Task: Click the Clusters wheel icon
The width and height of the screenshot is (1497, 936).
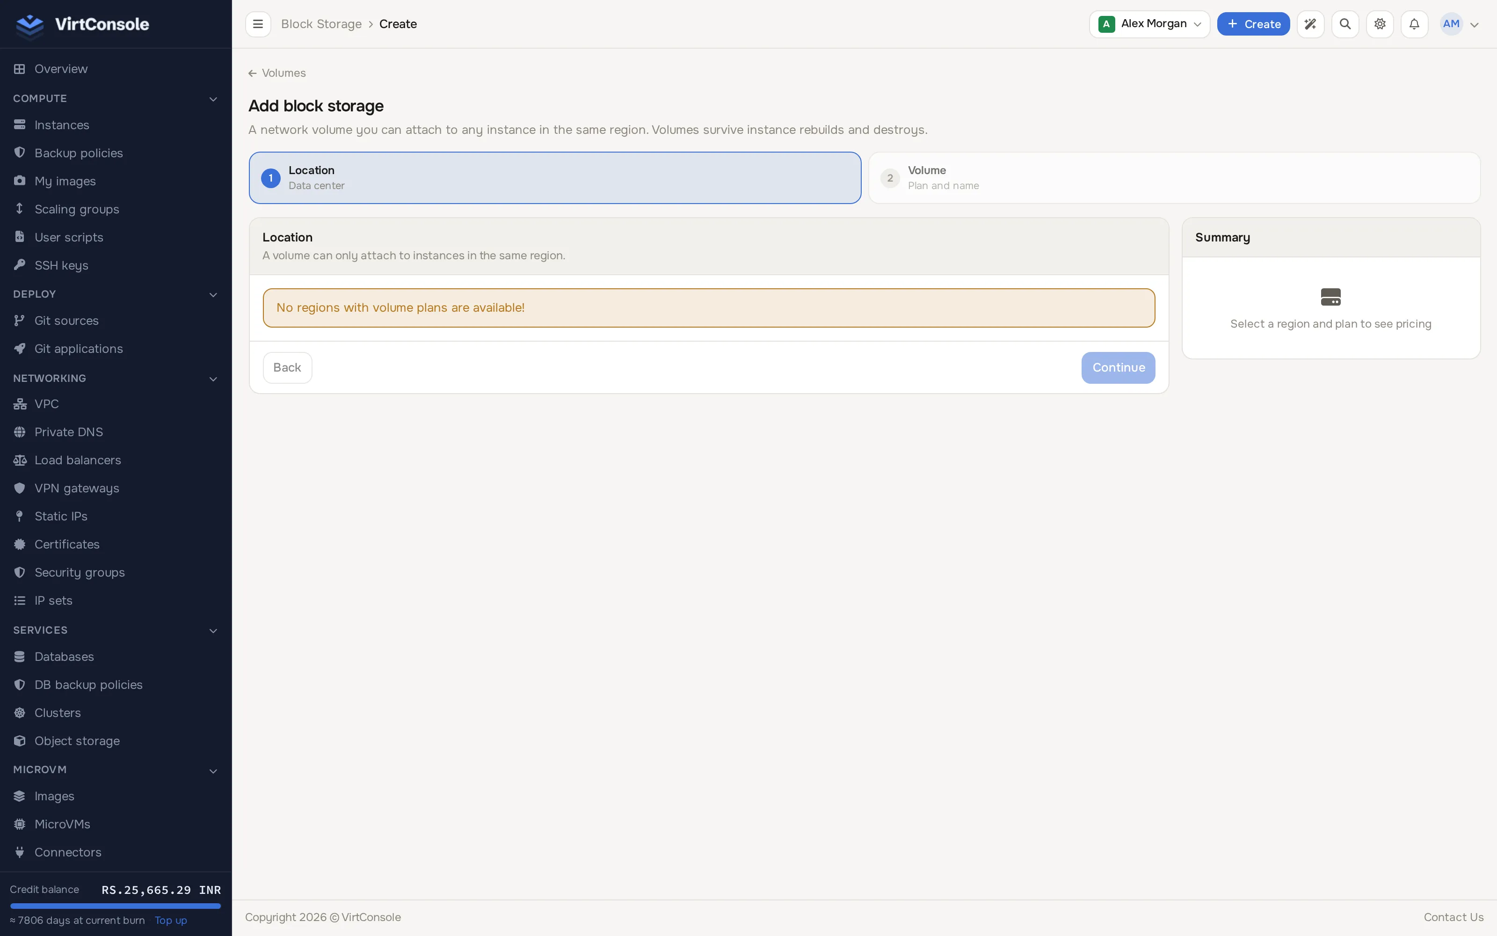Action: tap(20, 712)
